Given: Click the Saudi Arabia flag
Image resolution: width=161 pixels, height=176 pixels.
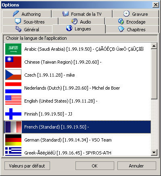Looking at the screenshot, I should click(x=13, y=49).
